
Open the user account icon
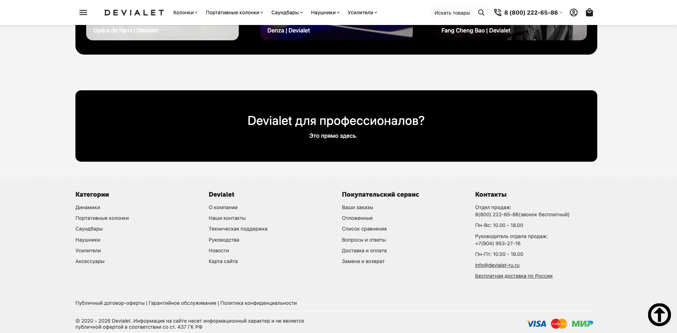(574, 12)
